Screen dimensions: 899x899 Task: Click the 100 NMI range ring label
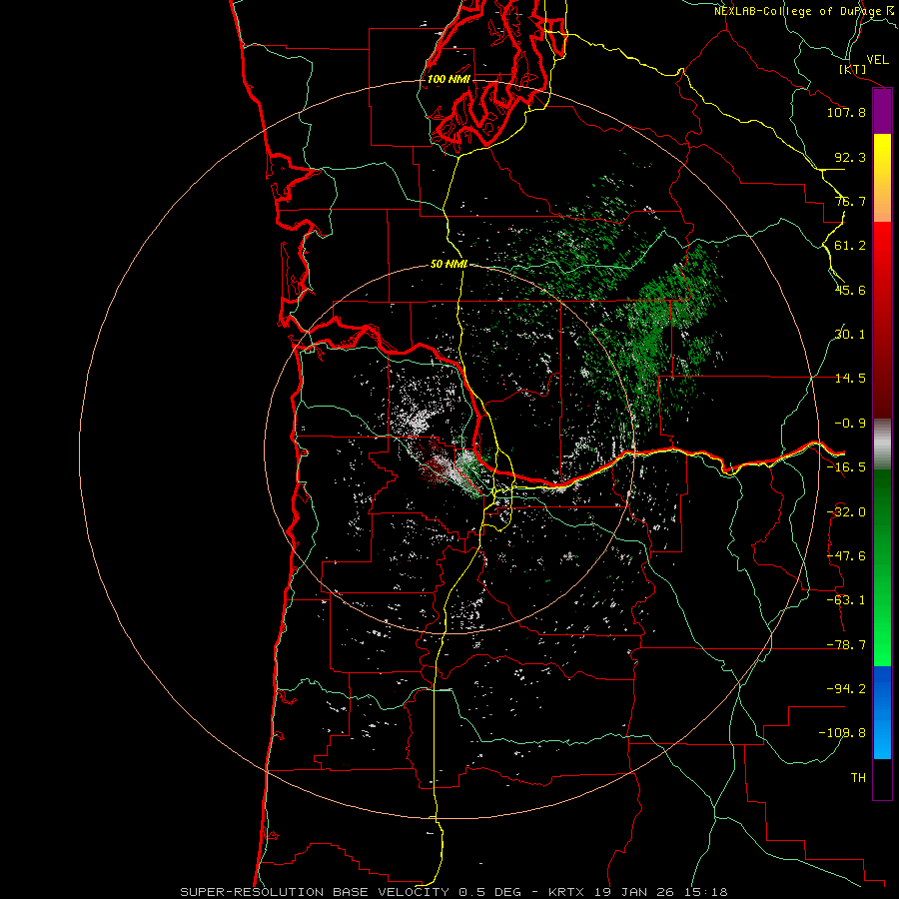click(x=449, y=79)
